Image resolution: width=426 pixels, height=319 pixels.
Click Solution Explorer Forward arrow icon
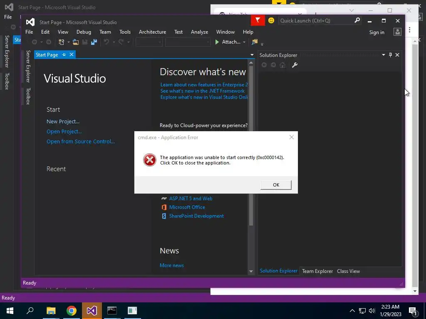[273, 65]
